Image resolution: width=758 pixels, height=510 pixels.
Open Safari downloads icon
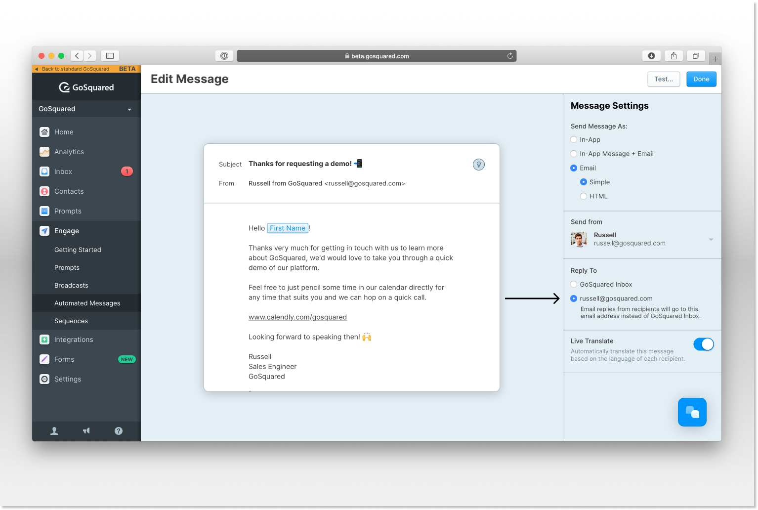tap(651, 56)
